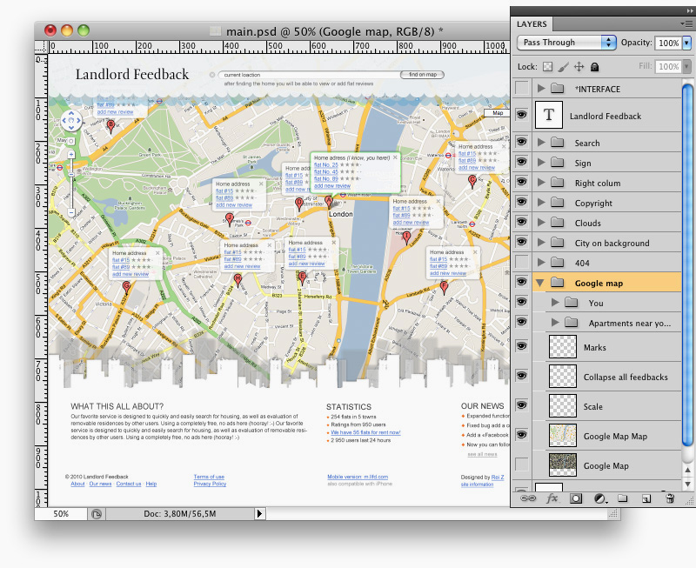Screen dimensions: 696x568
Task: Click the T text thumbnail of Landlord Feedback
Action: click(x=549, y=115)
